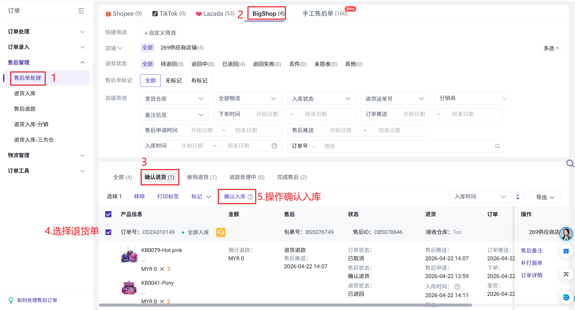Click 确认入库 button
The image size is (575, 310).
(x=234, y=197)
